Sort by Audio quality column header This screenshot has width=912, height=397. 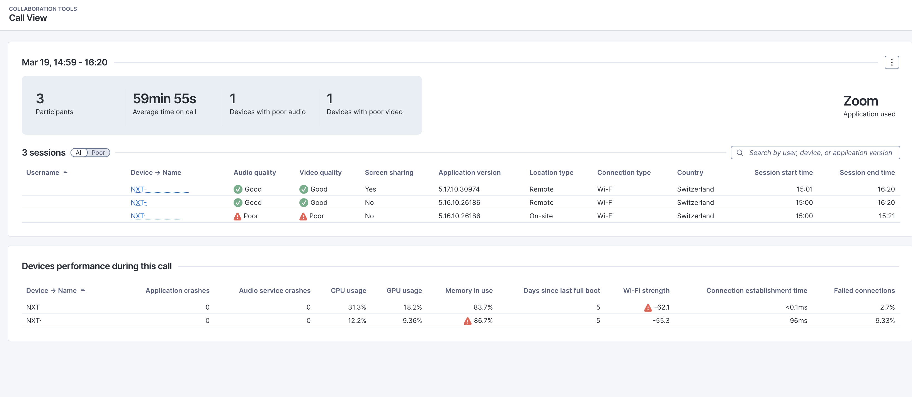tap(254, 173)
